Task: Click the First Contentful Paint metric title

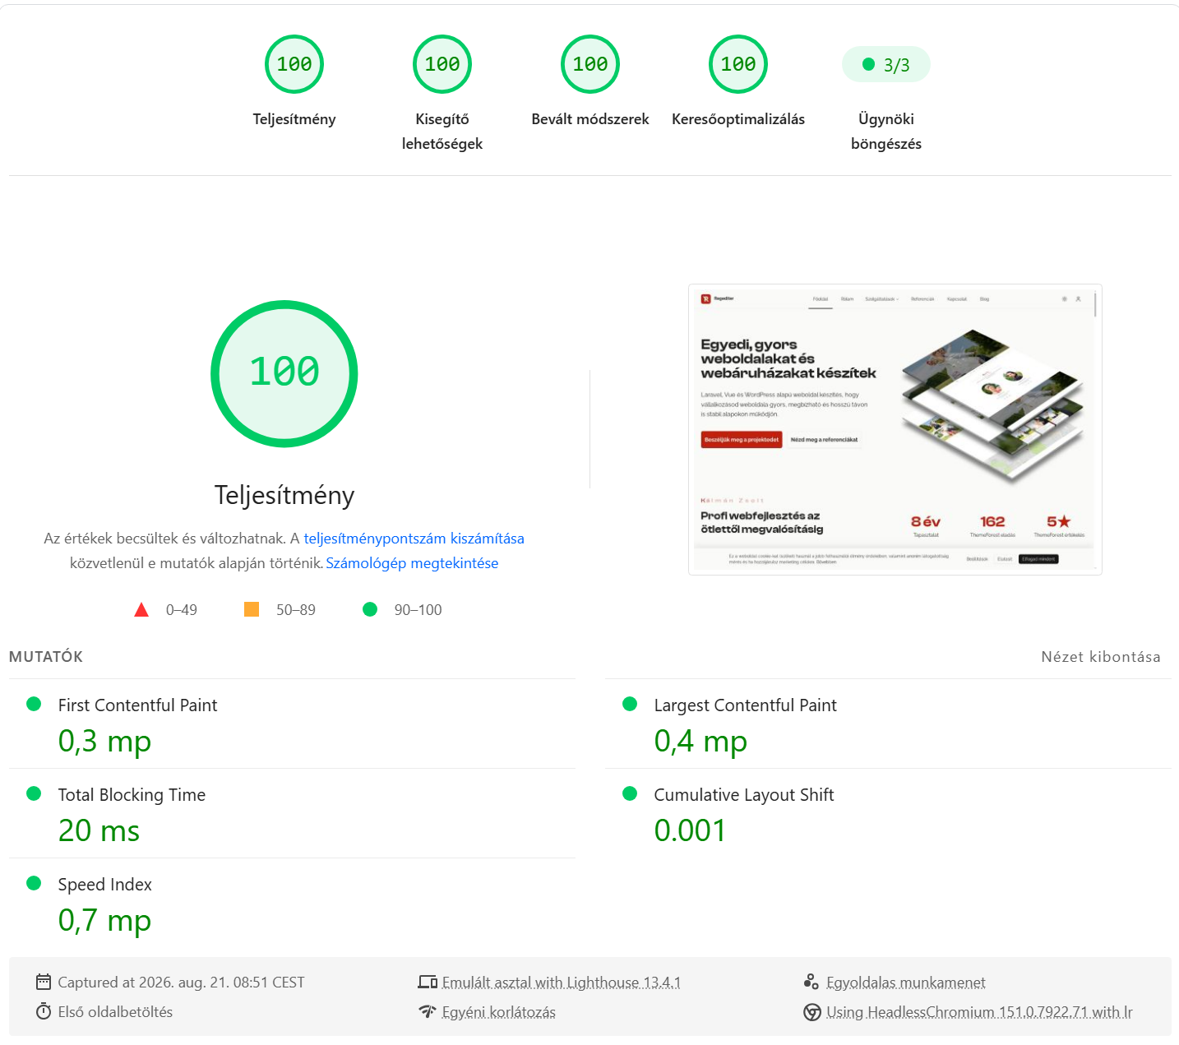Action: coord(137,705)
